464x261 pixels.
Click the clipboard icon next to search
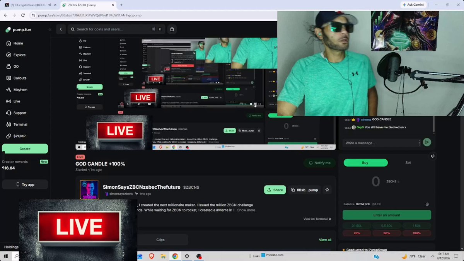coord(172,29)
